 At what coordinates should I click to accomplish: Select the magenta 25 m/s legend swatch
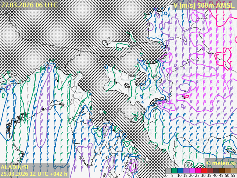(x=198, y=171)
